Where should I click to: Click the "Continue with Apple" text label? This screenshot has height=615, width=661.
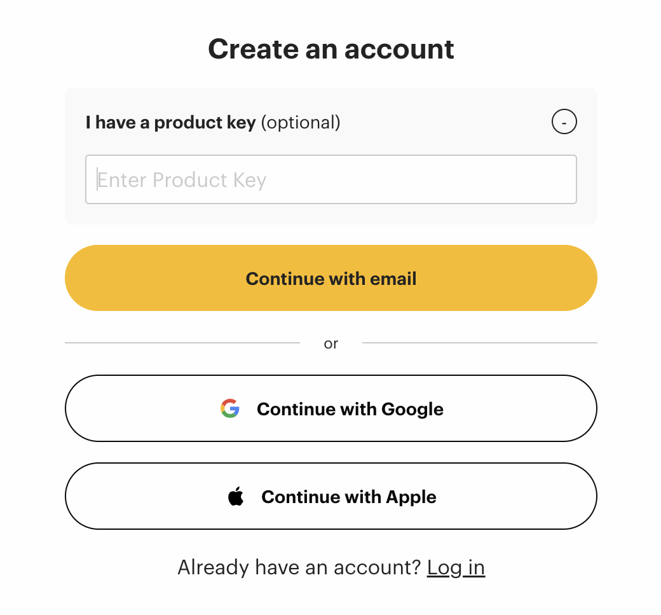tap(348, 497)
